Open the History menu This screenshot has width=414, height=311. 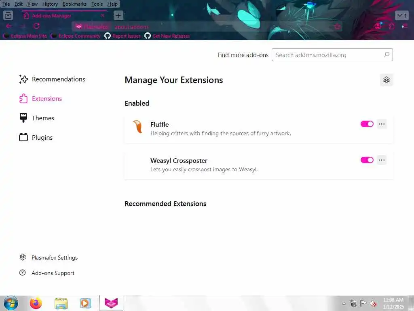point(50,4)
